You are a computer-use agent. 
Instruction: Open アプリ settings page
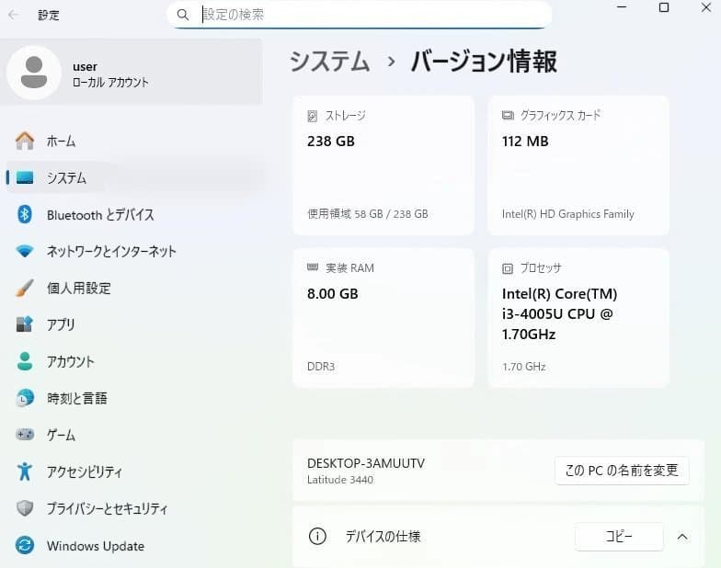pyautogui.click(x=134, y=324)
